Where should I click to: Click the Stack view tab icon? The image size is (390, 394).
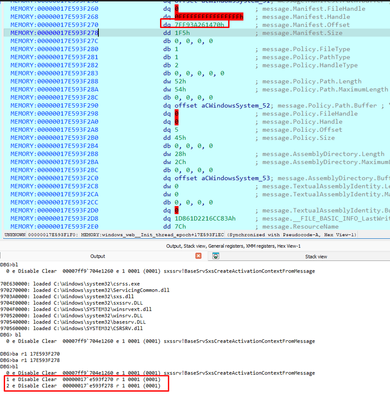coord(216,256)
